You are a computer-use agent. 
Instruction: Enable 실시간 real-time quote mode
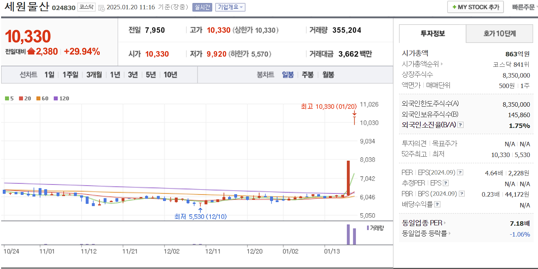coord(202,7)
